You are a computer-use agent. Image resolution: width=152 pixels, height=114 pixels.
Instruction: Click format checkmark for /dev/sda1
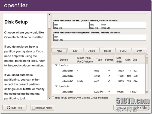(x=109, y=70)
